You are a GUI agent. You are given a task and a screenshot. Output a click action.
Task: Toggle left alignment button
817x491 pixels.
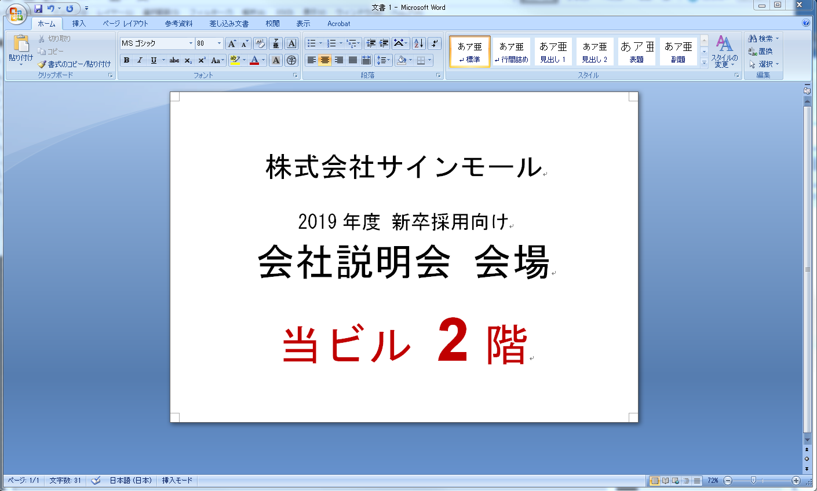point(311,60)
